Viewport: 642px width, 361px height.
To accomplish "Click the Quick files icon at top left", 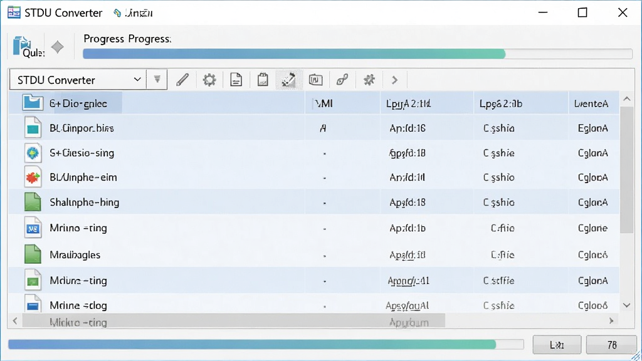I will coord(27,47).
